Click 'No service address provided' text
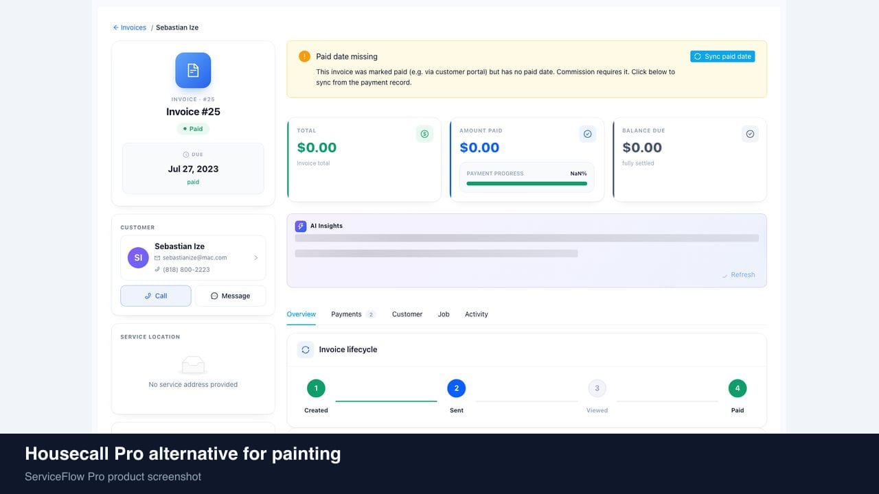The height and width of the screenshot is (494, 879). click(x=193, y=384)
